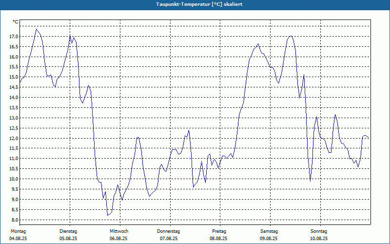Click the 8,5 y-axis label
Screen dimensions: 390x244
[15, 210]
